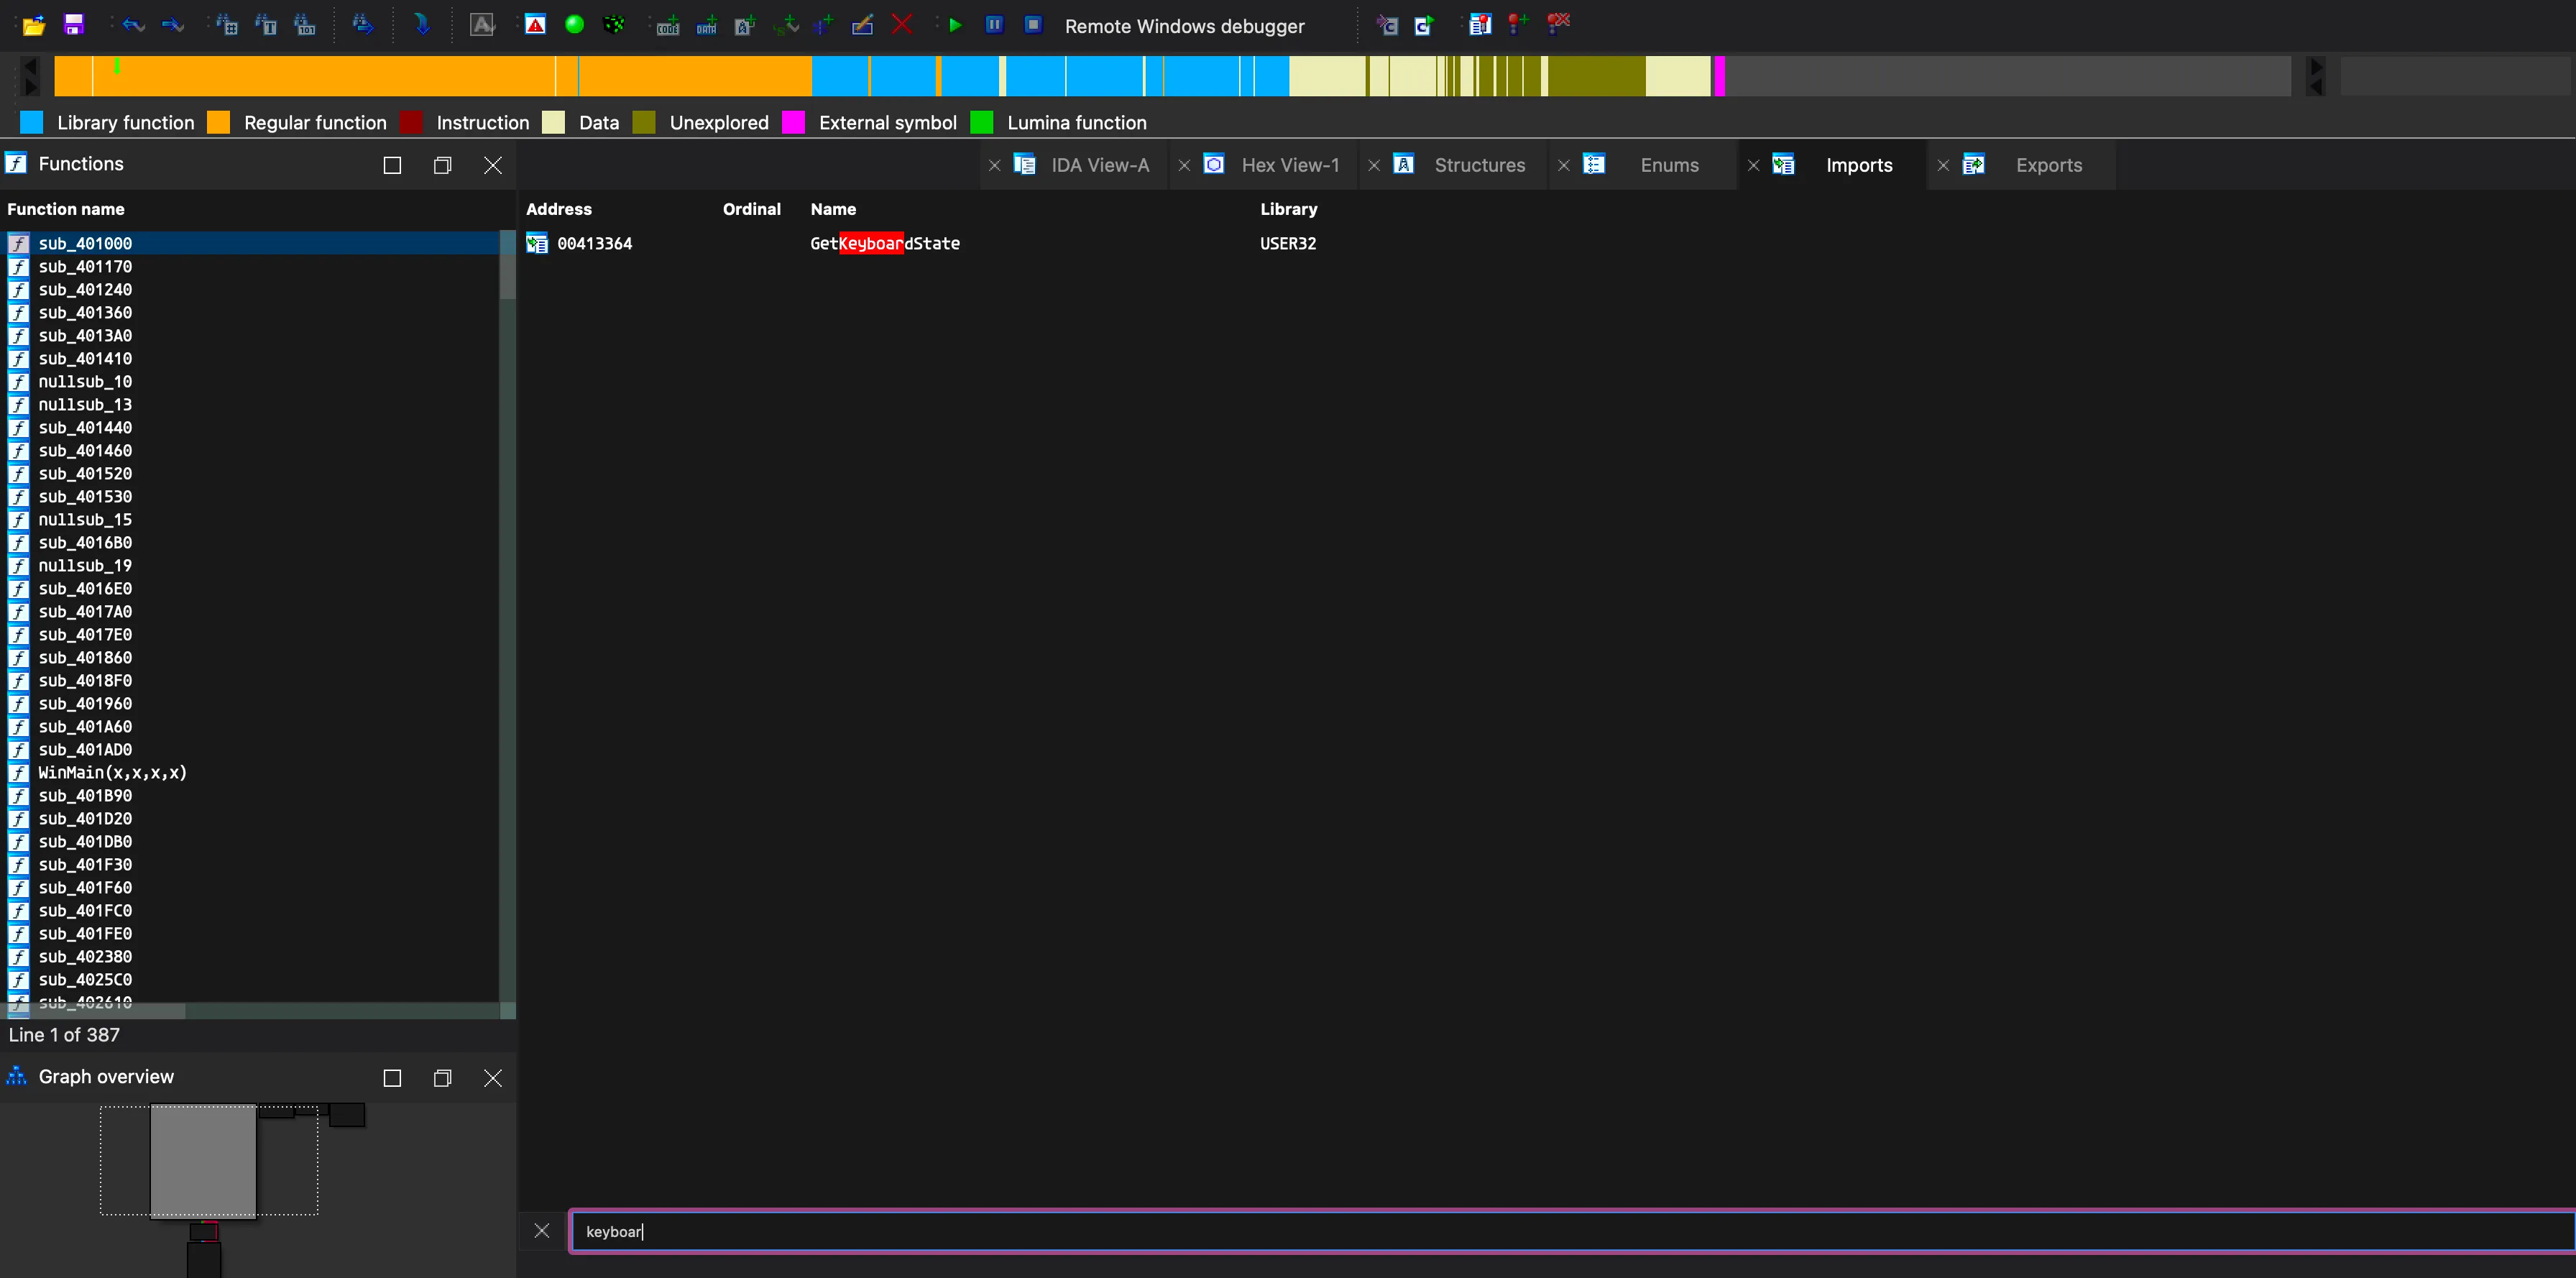2576x1278 pixels.
Task: Sort imports by the Ordinal column
Action: (752, 209)
